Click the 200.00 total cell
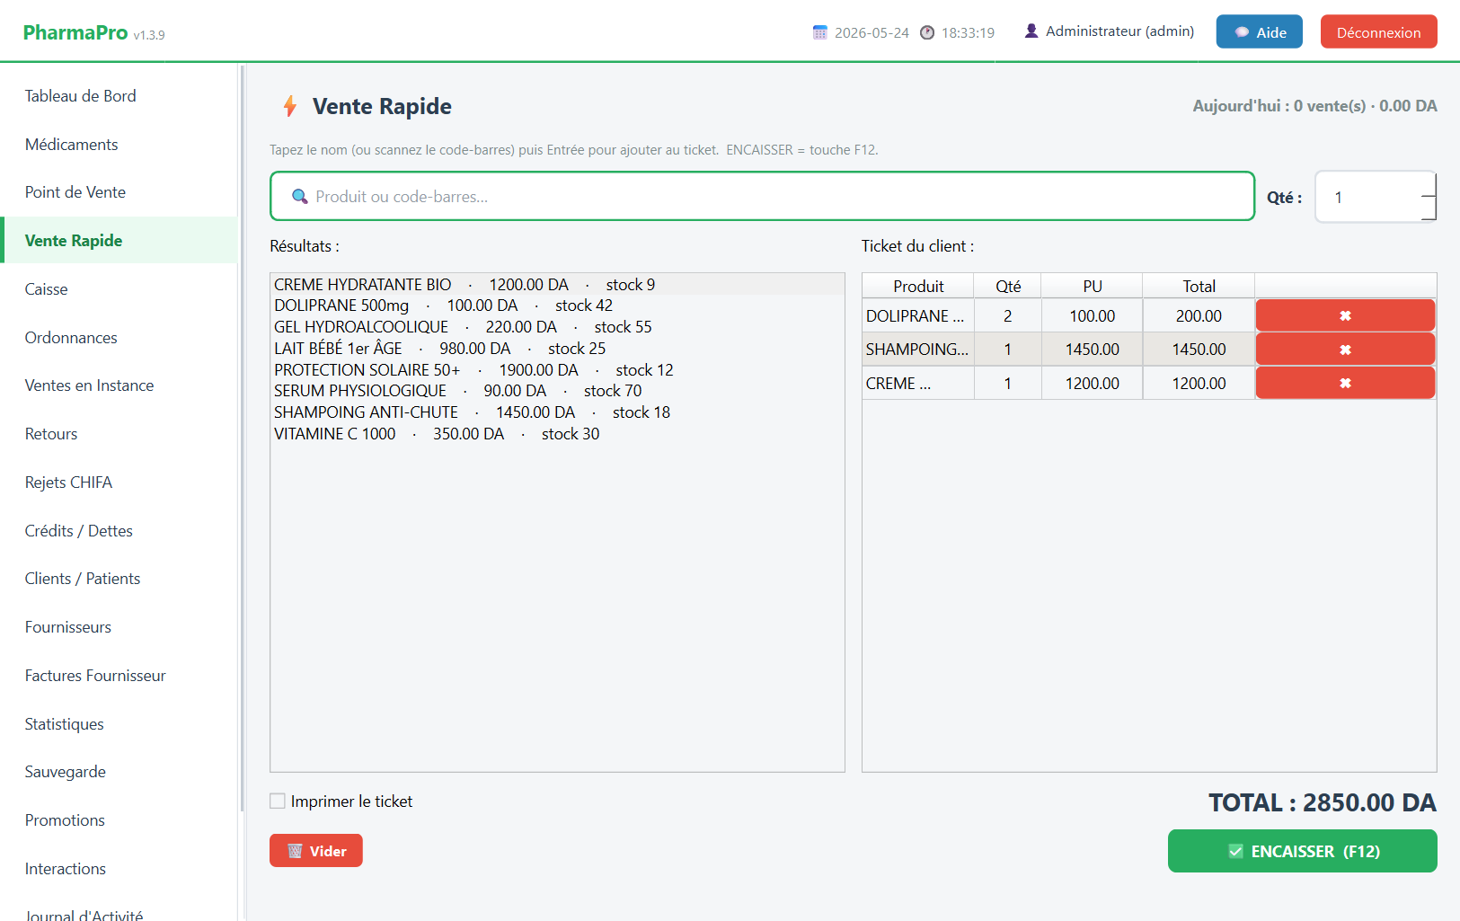The height and width of the screenshot is (921, 1460). pos(1199,316)
